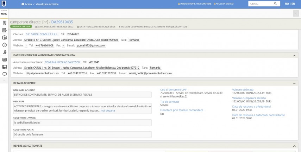This screenshot has height=152, width=301.
Task: Open the document icon in left sidebar
Action: (5, 23)
